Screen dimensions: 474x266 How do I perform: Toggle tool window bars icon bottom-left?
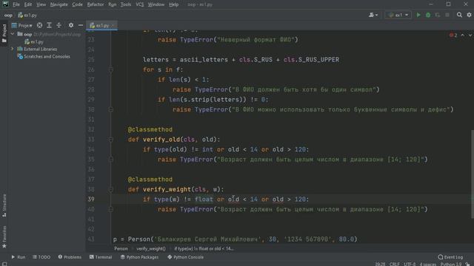[x=4, y=264]
